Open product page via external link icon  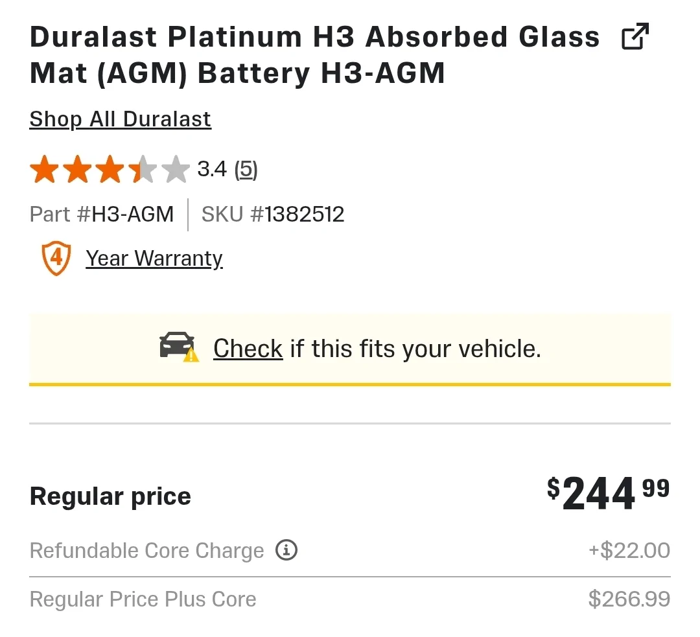click(x=635, y=38)
